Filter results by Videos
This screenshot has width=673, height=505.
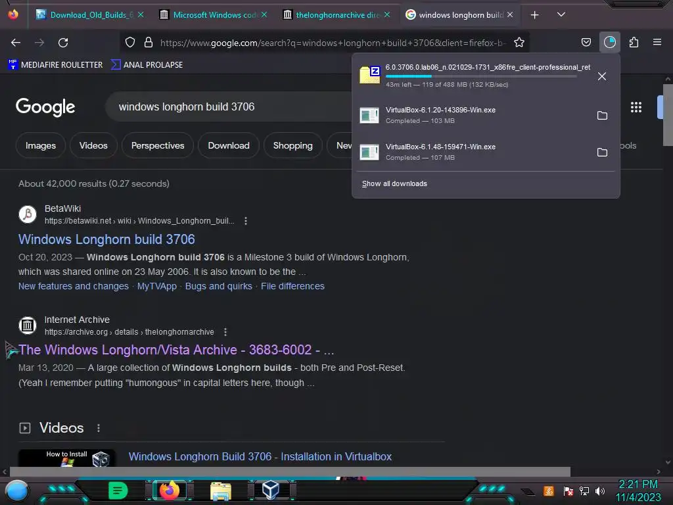[93, 145]
